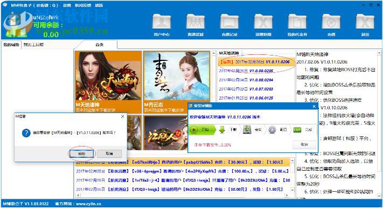Click the message row with nGTknl user
Screen dimensions: 383x209
183,162
